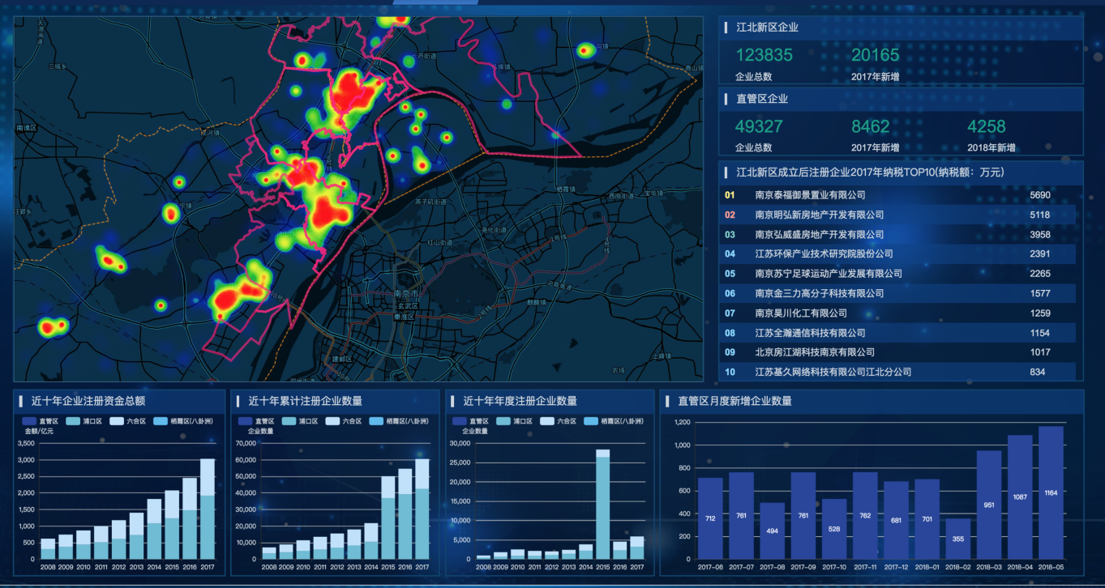Click the tall 2015 bar in 近十年年度注册企业数量 chart

(x=603, y=504)
